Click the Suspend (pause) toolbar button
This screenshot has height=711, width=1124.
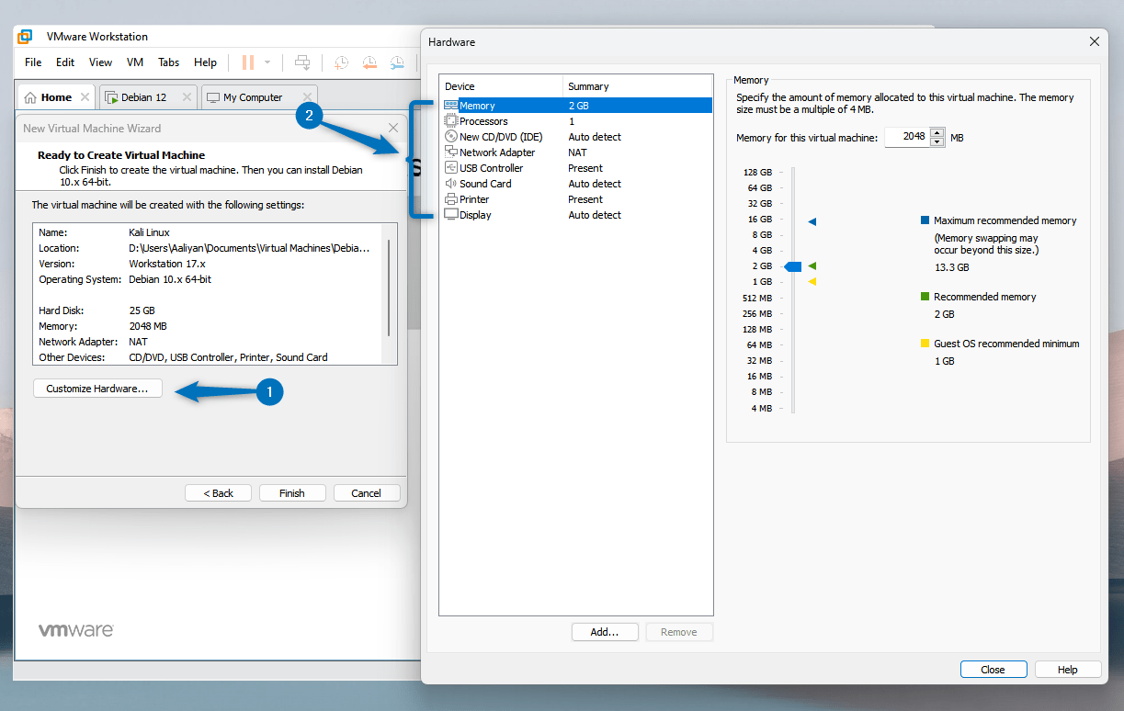(x=246, y=62)
